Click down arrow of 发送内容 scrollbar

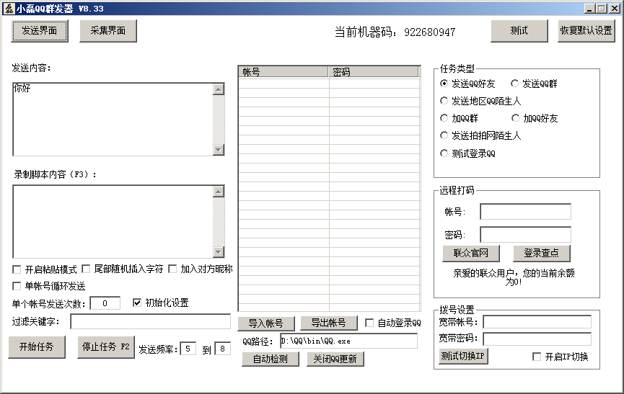pos(219,150)
